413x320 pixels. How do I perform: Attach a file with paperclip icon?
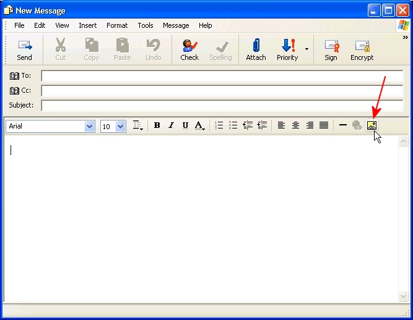pyautogui.click(x=256, y=45)
